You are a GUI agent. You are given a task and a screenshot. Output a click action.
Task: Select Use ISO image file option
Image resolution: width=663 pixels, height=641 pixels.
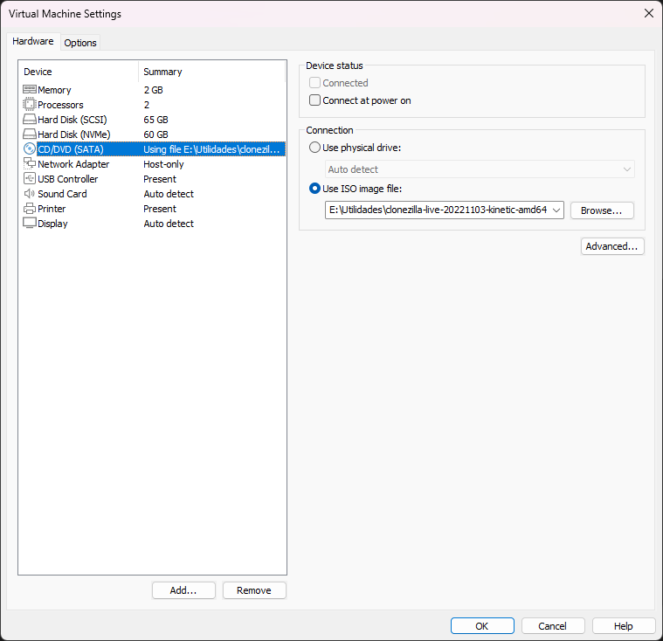[x=315, y=189]
